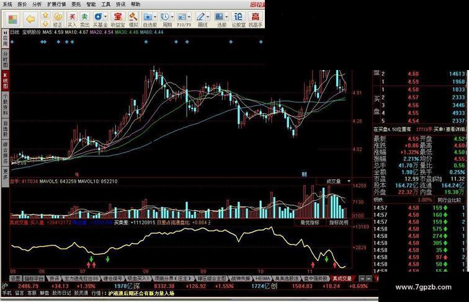Click the 客服 button in status bar

[32, 293]
